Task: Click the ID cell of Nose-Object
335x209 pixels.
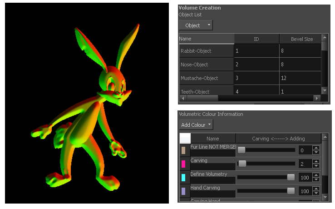Action: [256, 65]
